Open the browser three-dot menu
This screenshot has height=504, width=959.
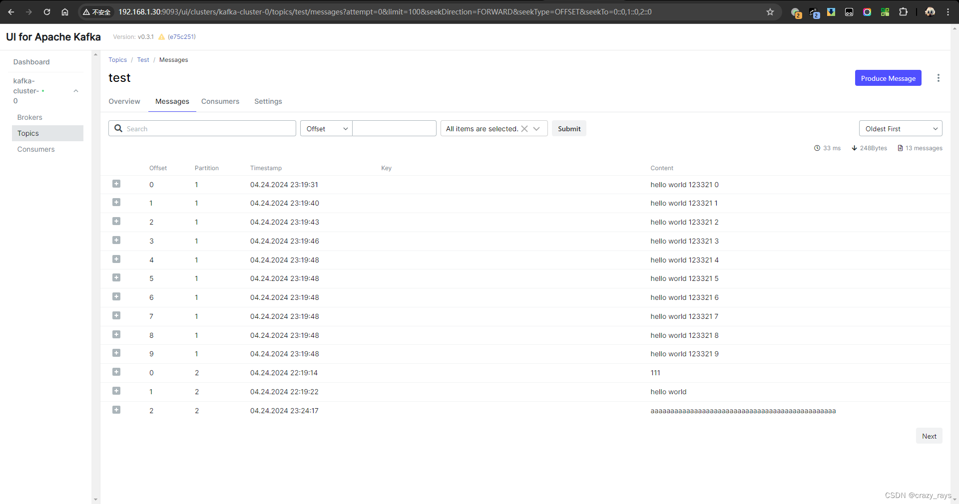(948, 12)
